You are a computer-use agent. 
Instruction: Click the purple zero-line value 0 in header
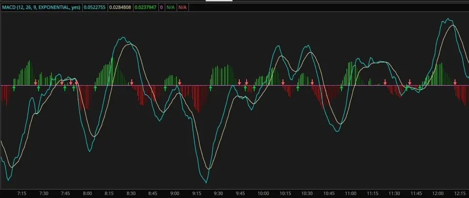[x=162, y=7]
